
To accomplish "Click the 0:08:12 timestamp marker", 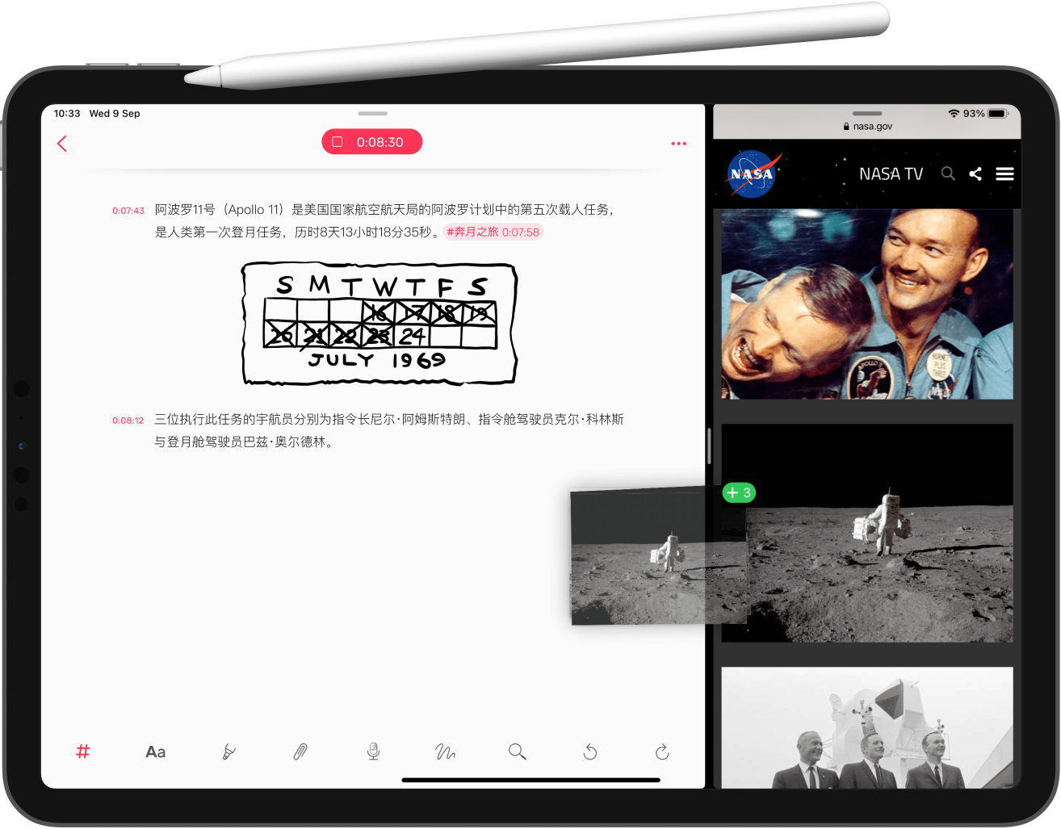I will [x=128, y=419].
